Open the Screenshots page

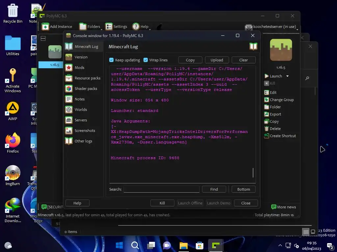pos(84,131)
